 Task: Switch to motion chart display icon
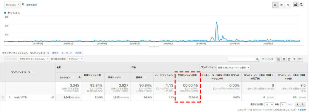point(301,5)
